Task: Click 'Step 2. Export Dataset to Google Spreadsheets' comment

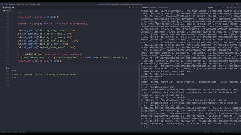Action: click(x=44, y=75)
